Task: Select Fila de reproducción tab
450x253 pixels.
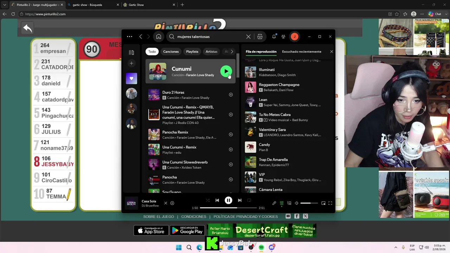Action: [261, 52]
